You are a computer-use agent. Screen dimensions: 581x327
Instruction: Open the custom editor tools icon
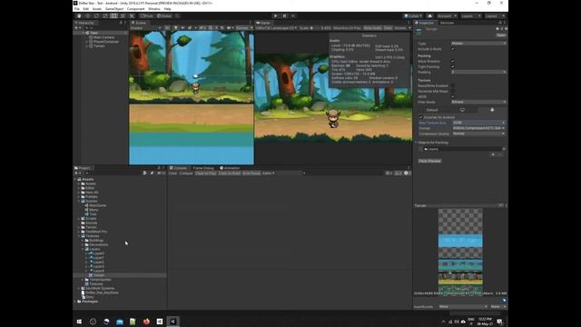click(x=132, y=16)
